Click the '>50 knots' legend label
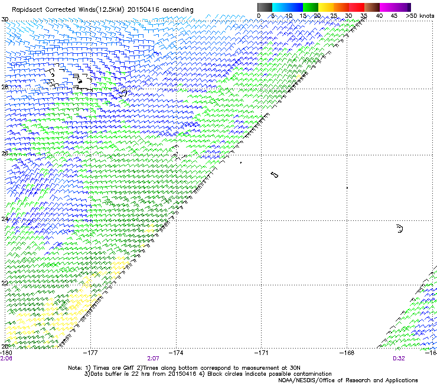This screenshot has width=437, height=384. 420,16
